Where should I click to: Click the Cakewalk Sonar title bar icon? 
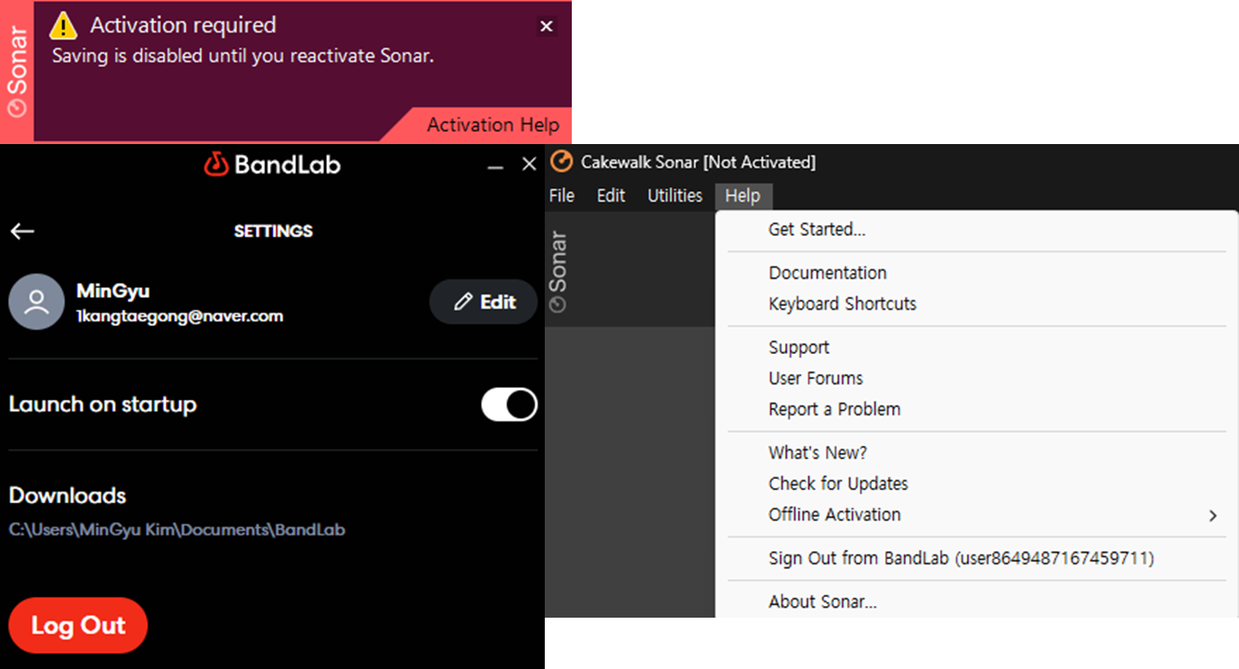(561, 162)
